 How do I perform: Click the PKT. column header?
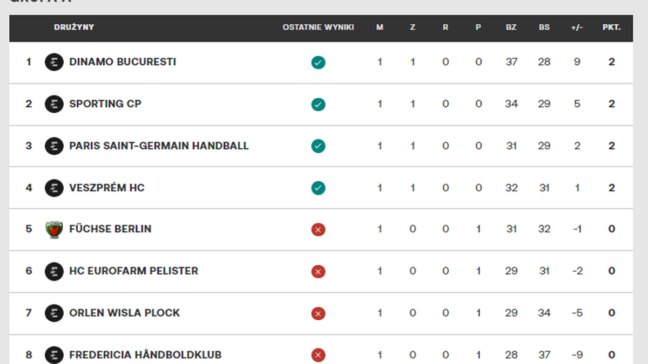tap(611, 28)
